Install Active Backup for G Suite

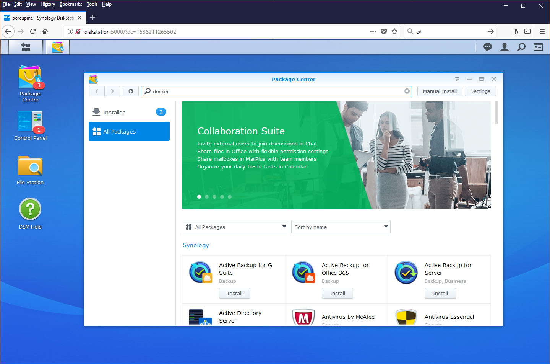coord(235,293)
